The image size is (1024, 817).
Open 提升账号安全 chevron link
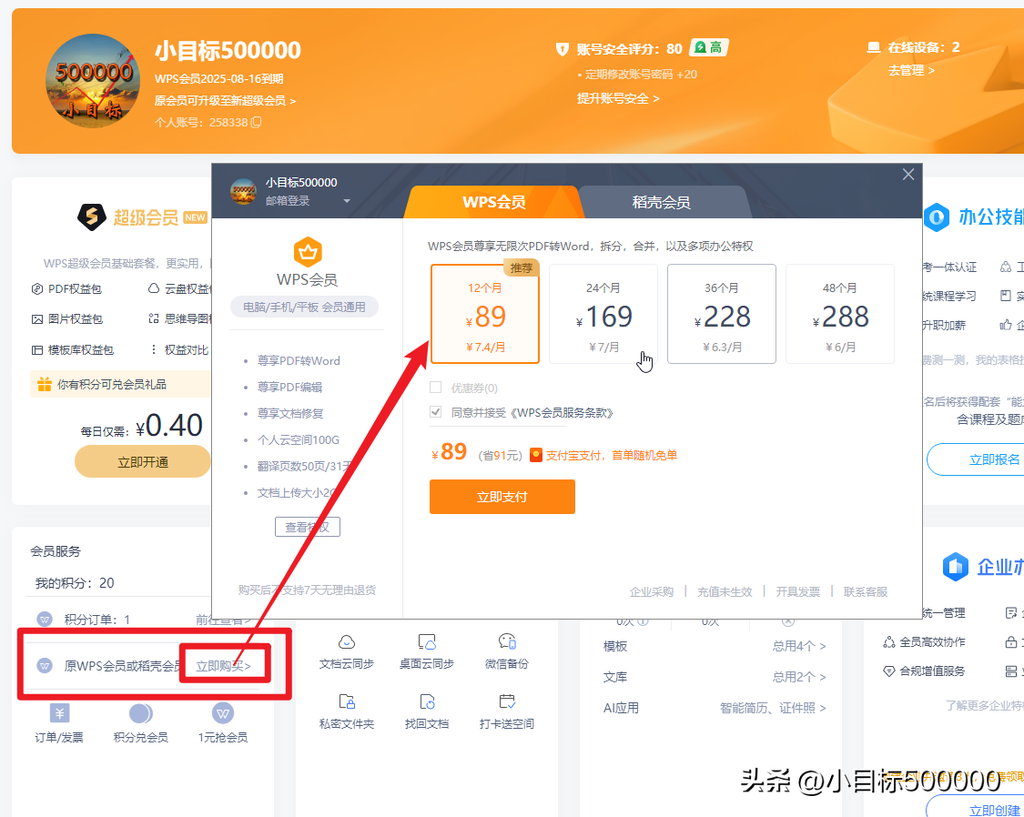tap(618, 98)
